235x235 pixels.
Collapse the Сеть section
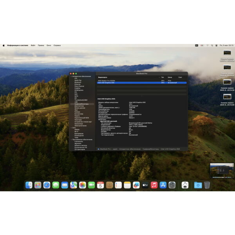[x=71, y=128]
